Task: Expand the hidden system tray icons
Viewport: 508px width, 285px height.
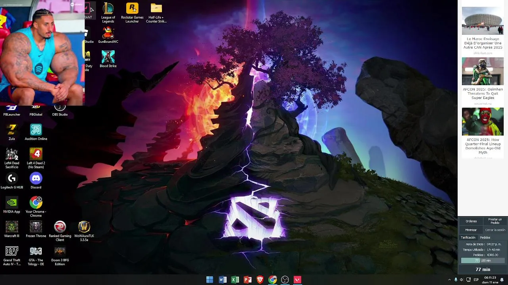Action: [450, 280]
